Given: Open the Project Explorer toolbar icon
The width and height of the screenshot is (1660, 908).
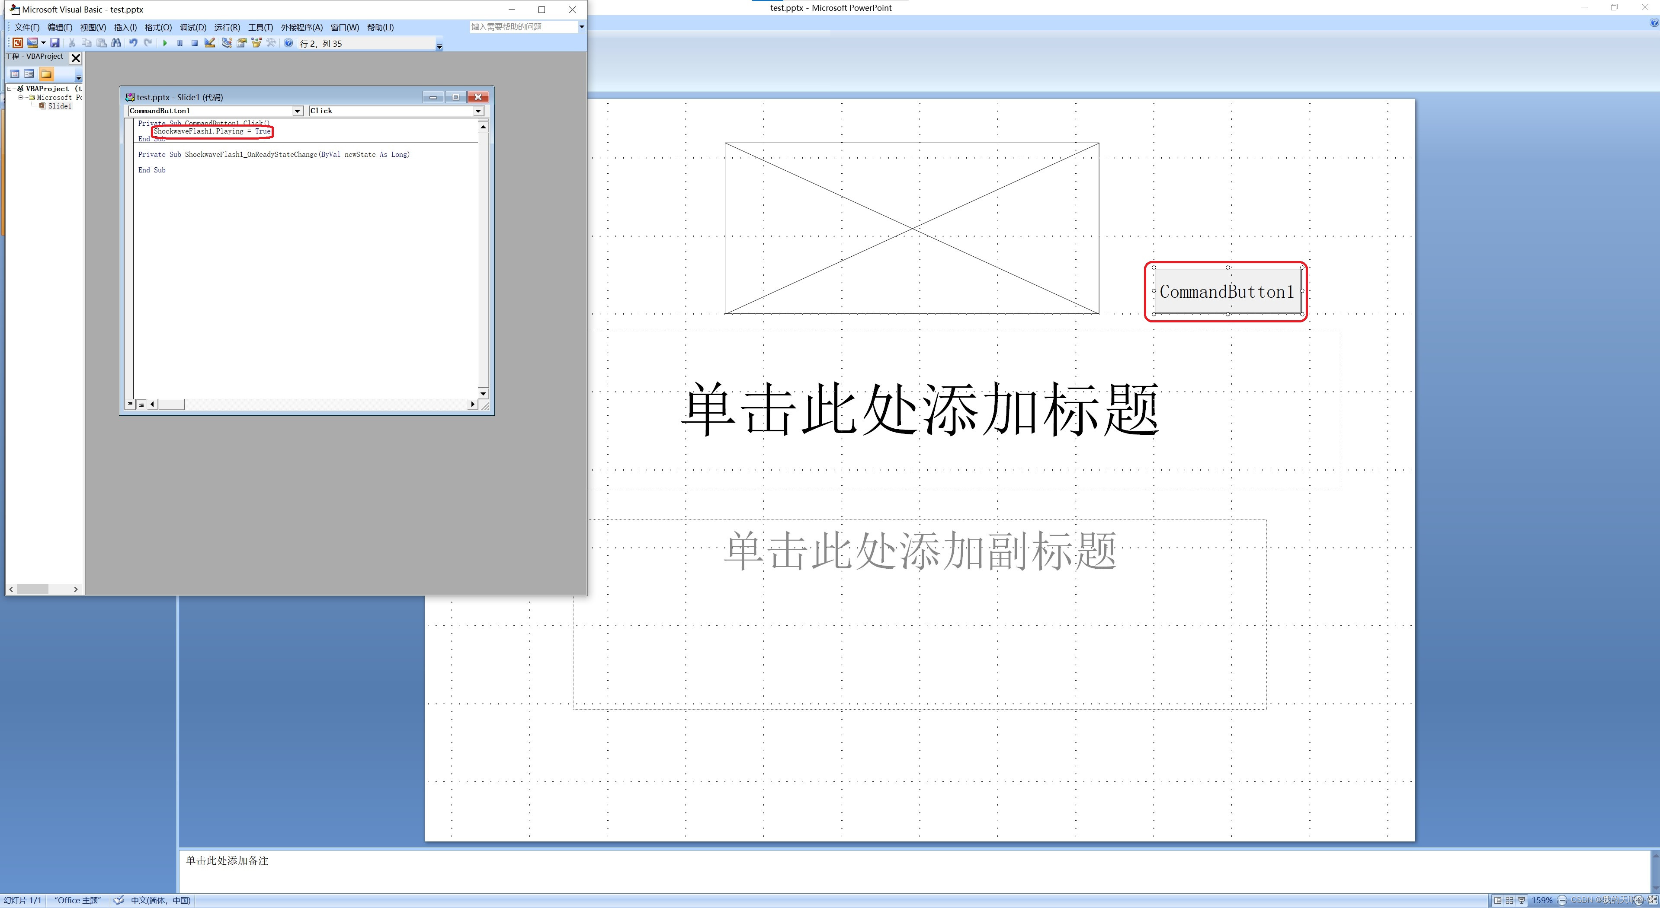Looking at the screenshot, I should point(226,43).
